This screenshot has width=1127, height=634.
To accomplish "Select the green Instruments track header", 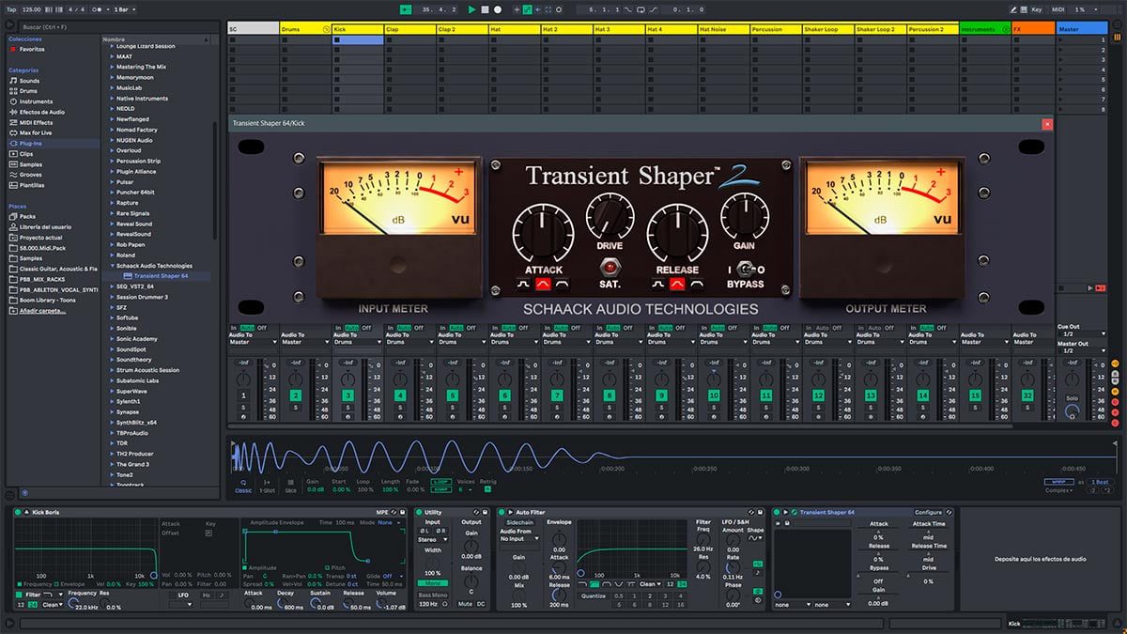I will pyautogui.click(x=984, y=29).
